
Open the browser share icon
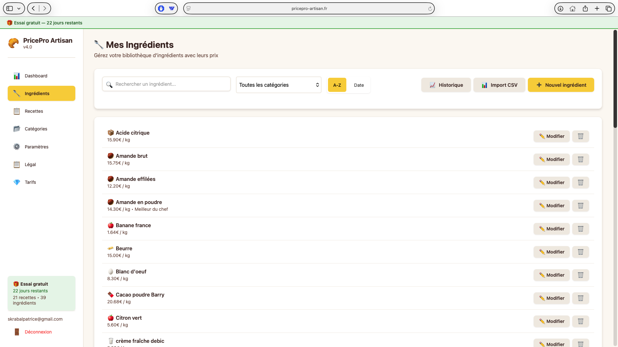(585, 8)
